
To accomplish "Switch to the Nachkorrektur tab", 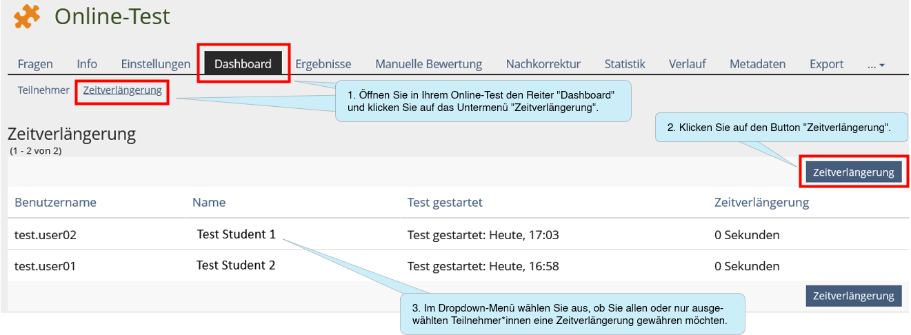I will point(543,64).
